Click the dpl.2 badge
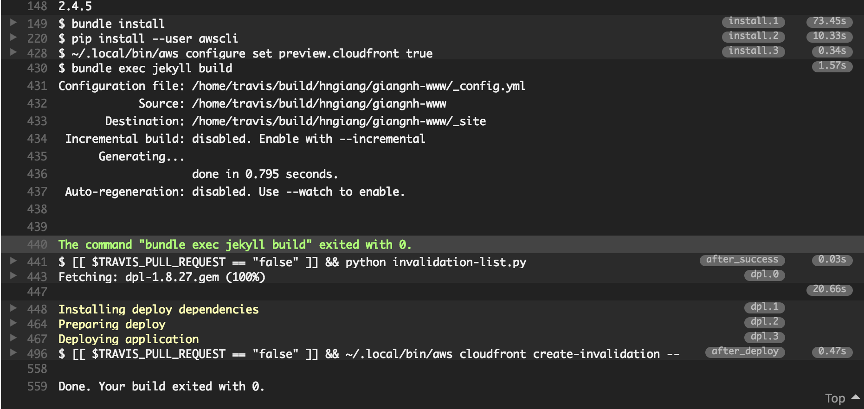 (764, 322)
